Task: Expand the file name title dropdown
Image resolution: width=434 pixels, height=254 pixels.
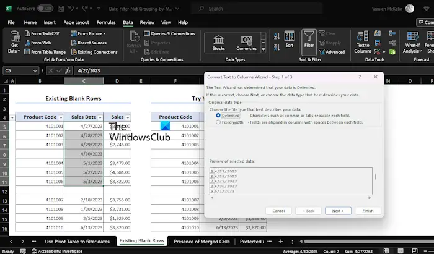Action: [x=177, y=9]
